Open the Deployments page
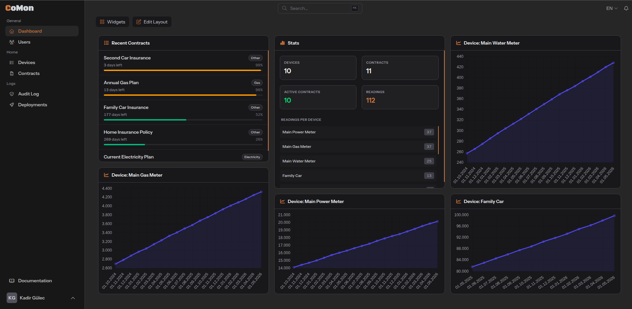632x309 pixels. (x=42, y=105)
